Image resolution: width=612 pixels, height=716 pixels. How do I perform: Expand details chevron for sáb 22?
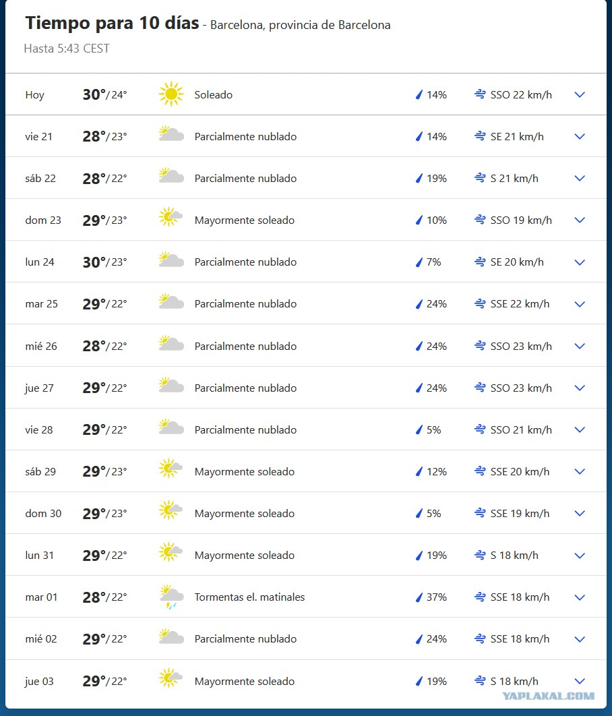tap(580, 179)
